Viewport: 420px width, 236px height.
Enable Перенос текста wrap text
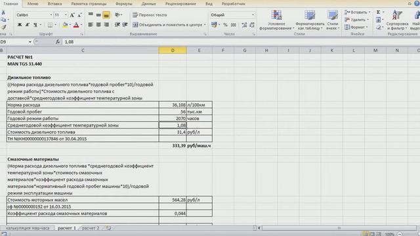[150, 15]
